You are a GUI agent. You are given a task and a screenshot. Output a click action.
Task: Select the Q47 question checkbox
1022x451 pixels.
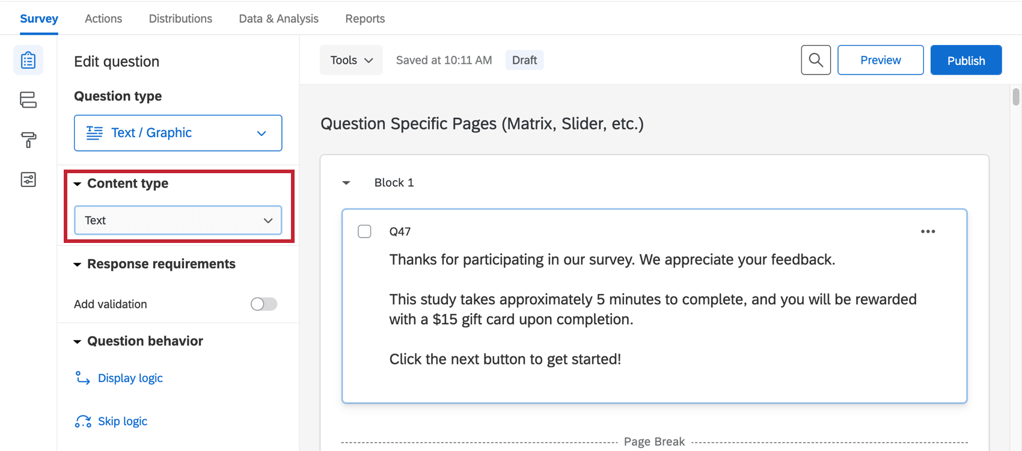pyautogui.click(x=364, y=231)
